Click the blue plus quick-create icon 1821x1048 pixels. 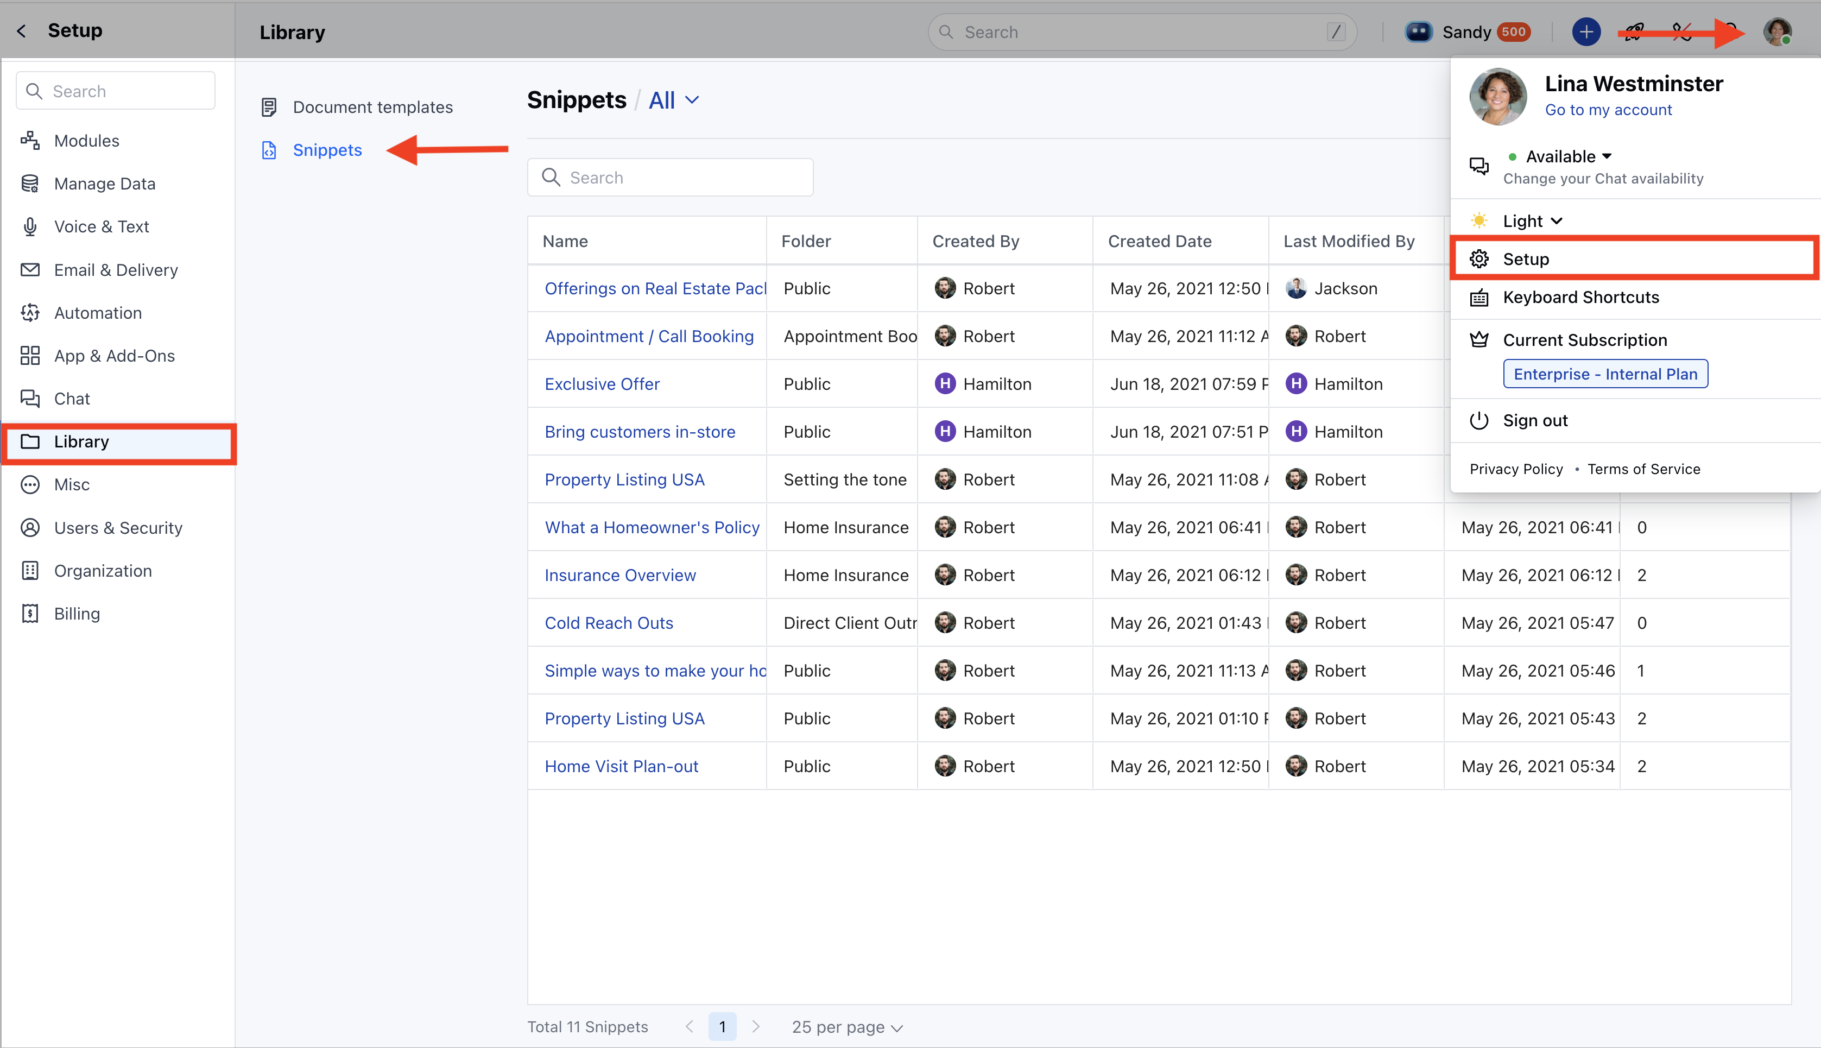click(1586, 31)
